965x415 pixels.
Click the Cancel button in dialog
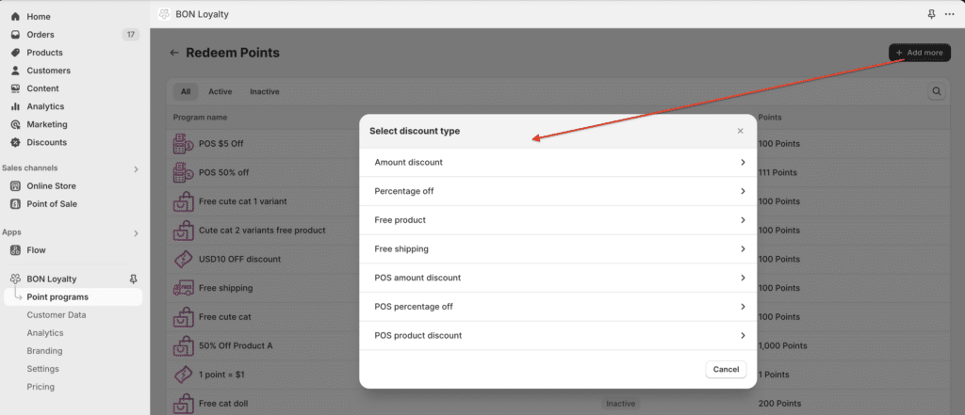click(727, 370)
